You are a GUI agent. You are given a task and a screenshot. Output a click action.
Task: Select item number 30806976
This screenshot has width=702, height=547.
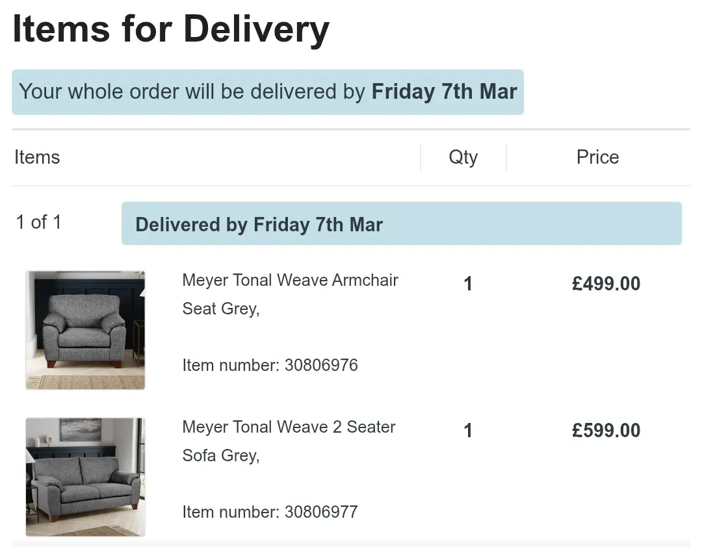270,365
